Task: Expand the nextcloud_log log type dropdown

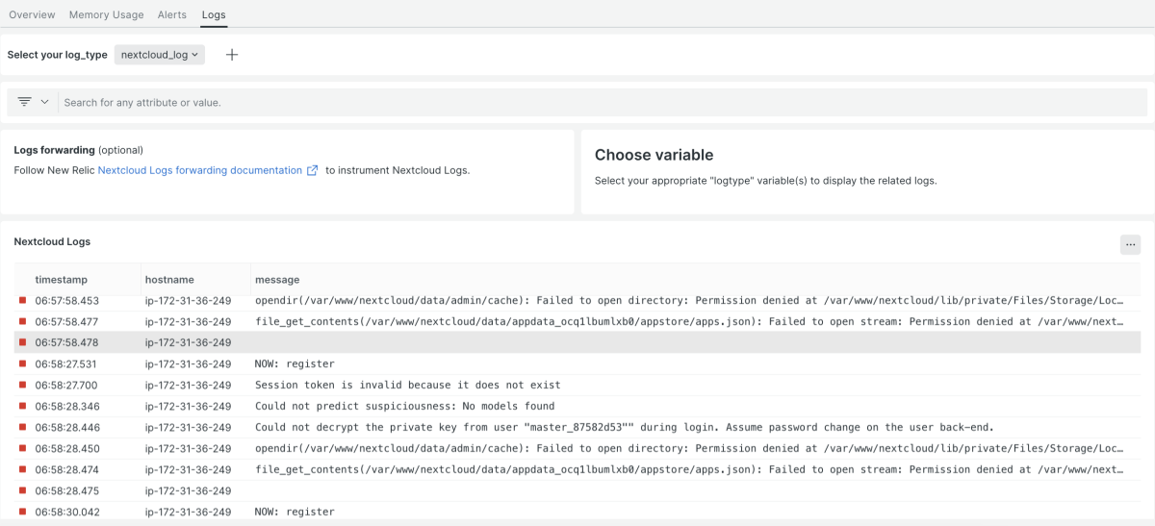Action: (x=160, y=55)
